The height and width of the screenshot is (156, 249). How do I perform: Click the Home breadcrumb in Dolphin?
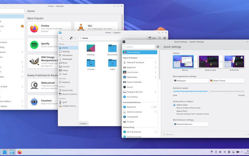point(85,38)
